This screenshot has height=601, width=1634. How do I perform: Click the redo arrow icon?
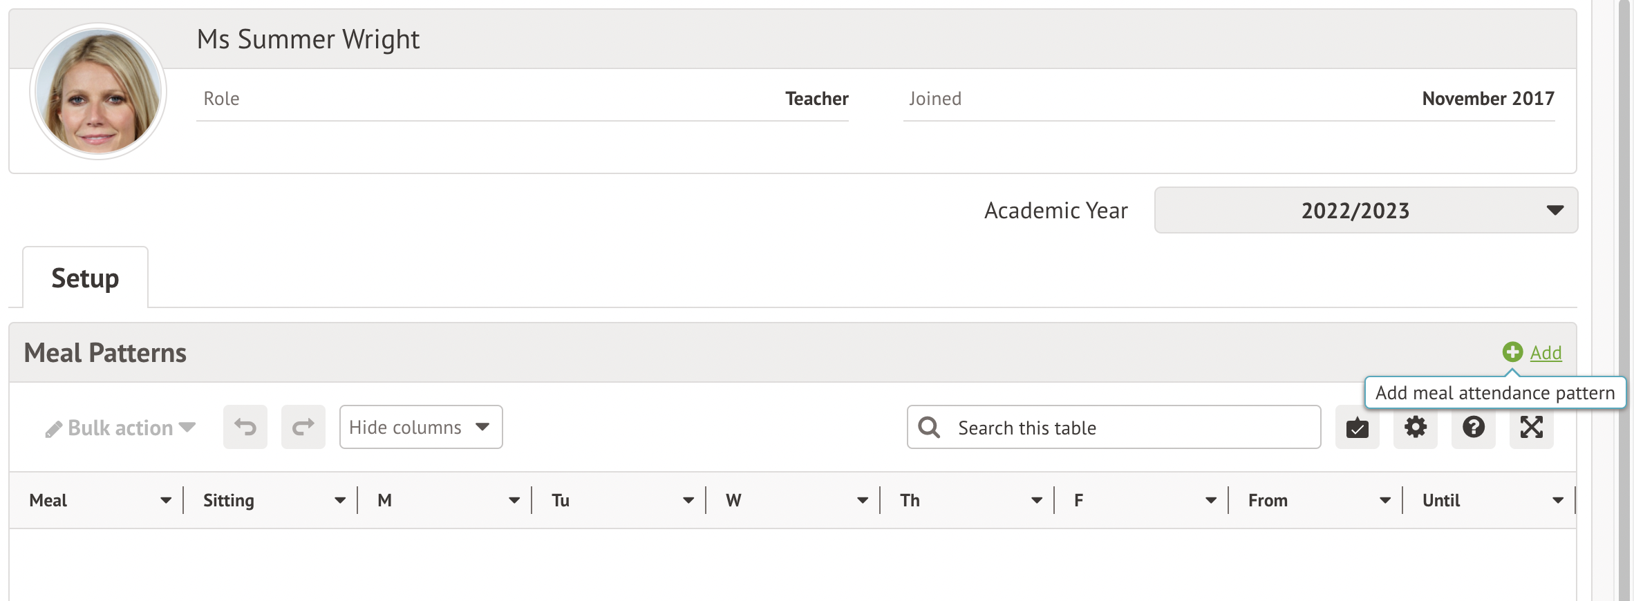[x=303, y=428]
